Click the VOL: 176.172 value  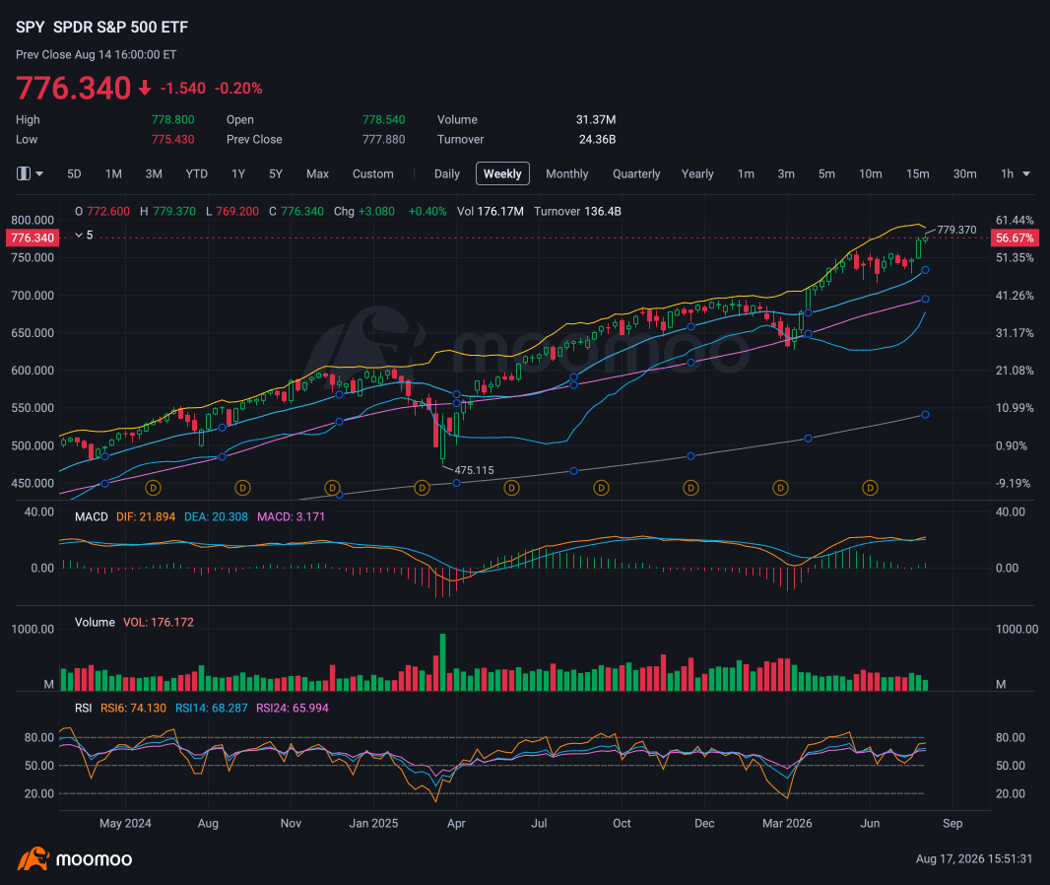click(158, 622)
